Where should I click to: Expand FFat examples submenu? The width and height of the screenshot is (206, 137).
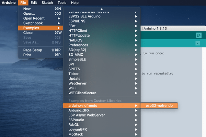point(102,26)
